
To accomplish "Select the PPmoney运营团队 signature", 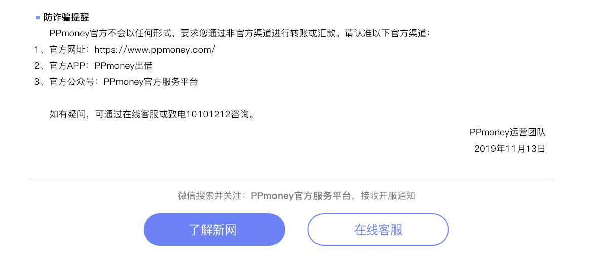I will (507, 132).
